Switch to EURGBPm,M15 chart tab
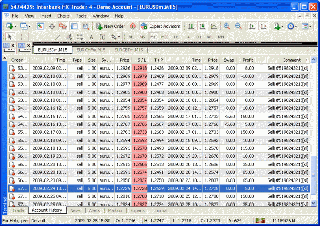Image resolution: width=320 pixels, height=226 pixels. point(129,50)
